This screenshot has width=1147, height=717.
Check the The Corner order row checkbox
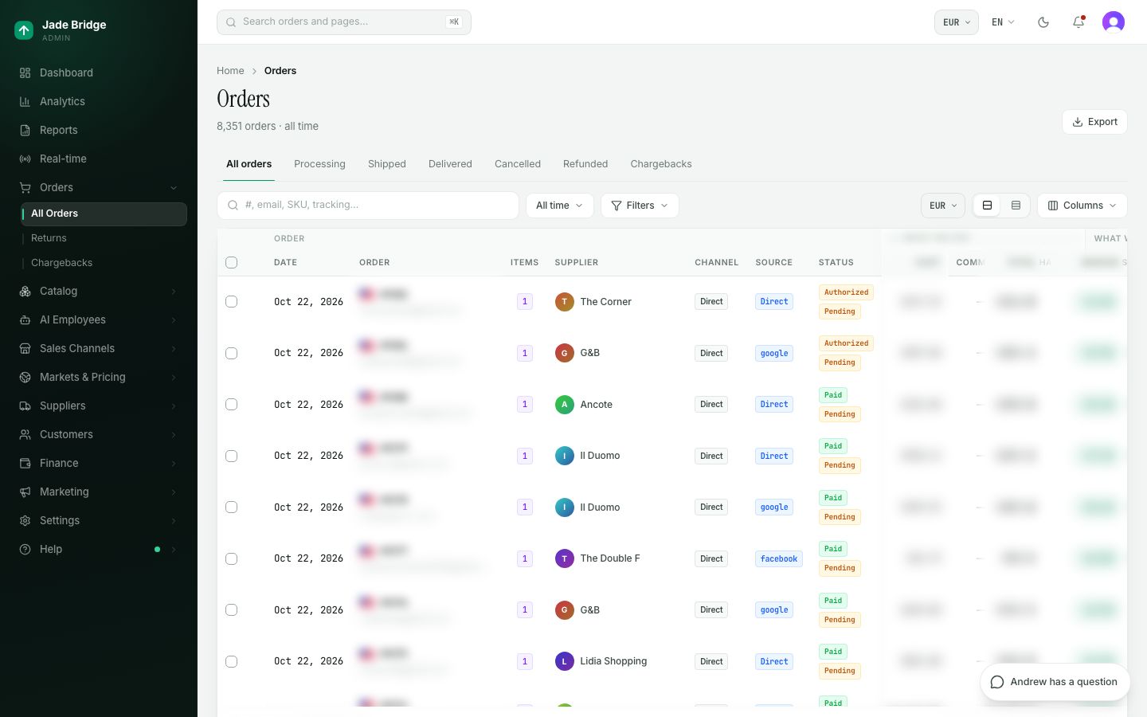pyautogui.click(x=232, y=302)
